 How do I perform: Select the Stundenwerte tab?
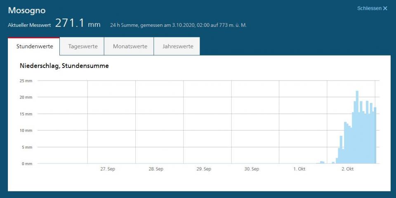pos(35,47)
